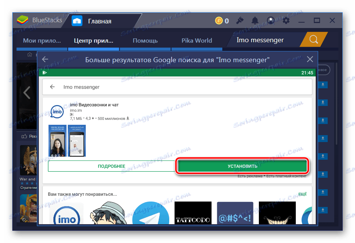
Task: Click the imo.im developer name
Action: click(x=76, y=110)
